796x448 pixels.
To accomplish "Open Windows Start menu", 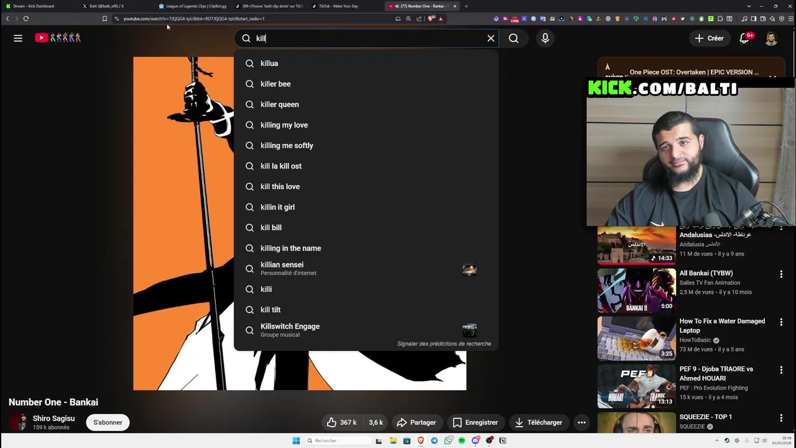I will pyautogui.click(x=296, y=441).
